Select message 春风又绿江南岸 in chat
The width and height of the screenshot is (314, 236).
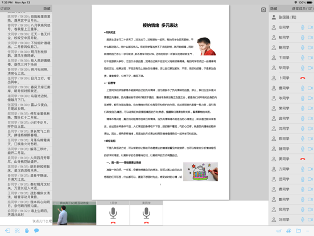[29, 89]
